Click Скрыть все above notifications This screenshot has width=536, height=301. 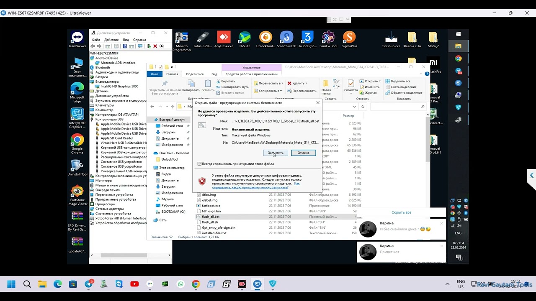click(401, 212)
